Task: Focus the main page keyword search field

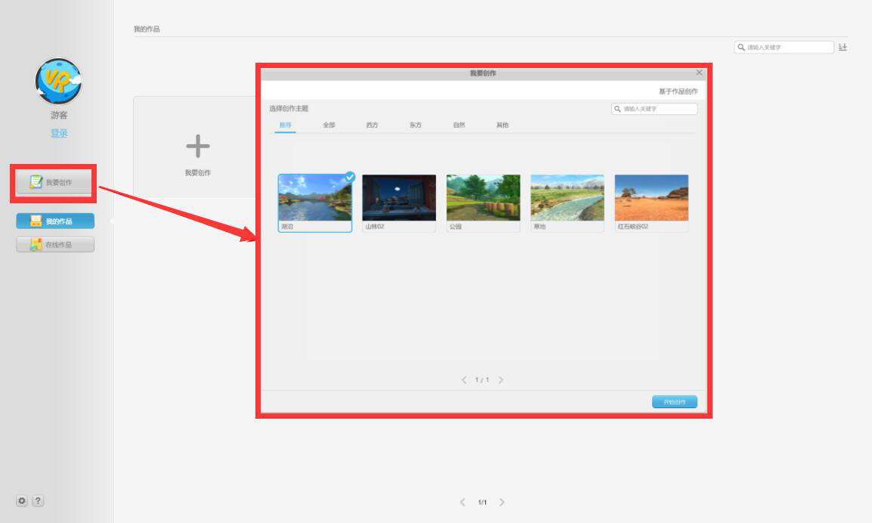Action: point(784,48)
